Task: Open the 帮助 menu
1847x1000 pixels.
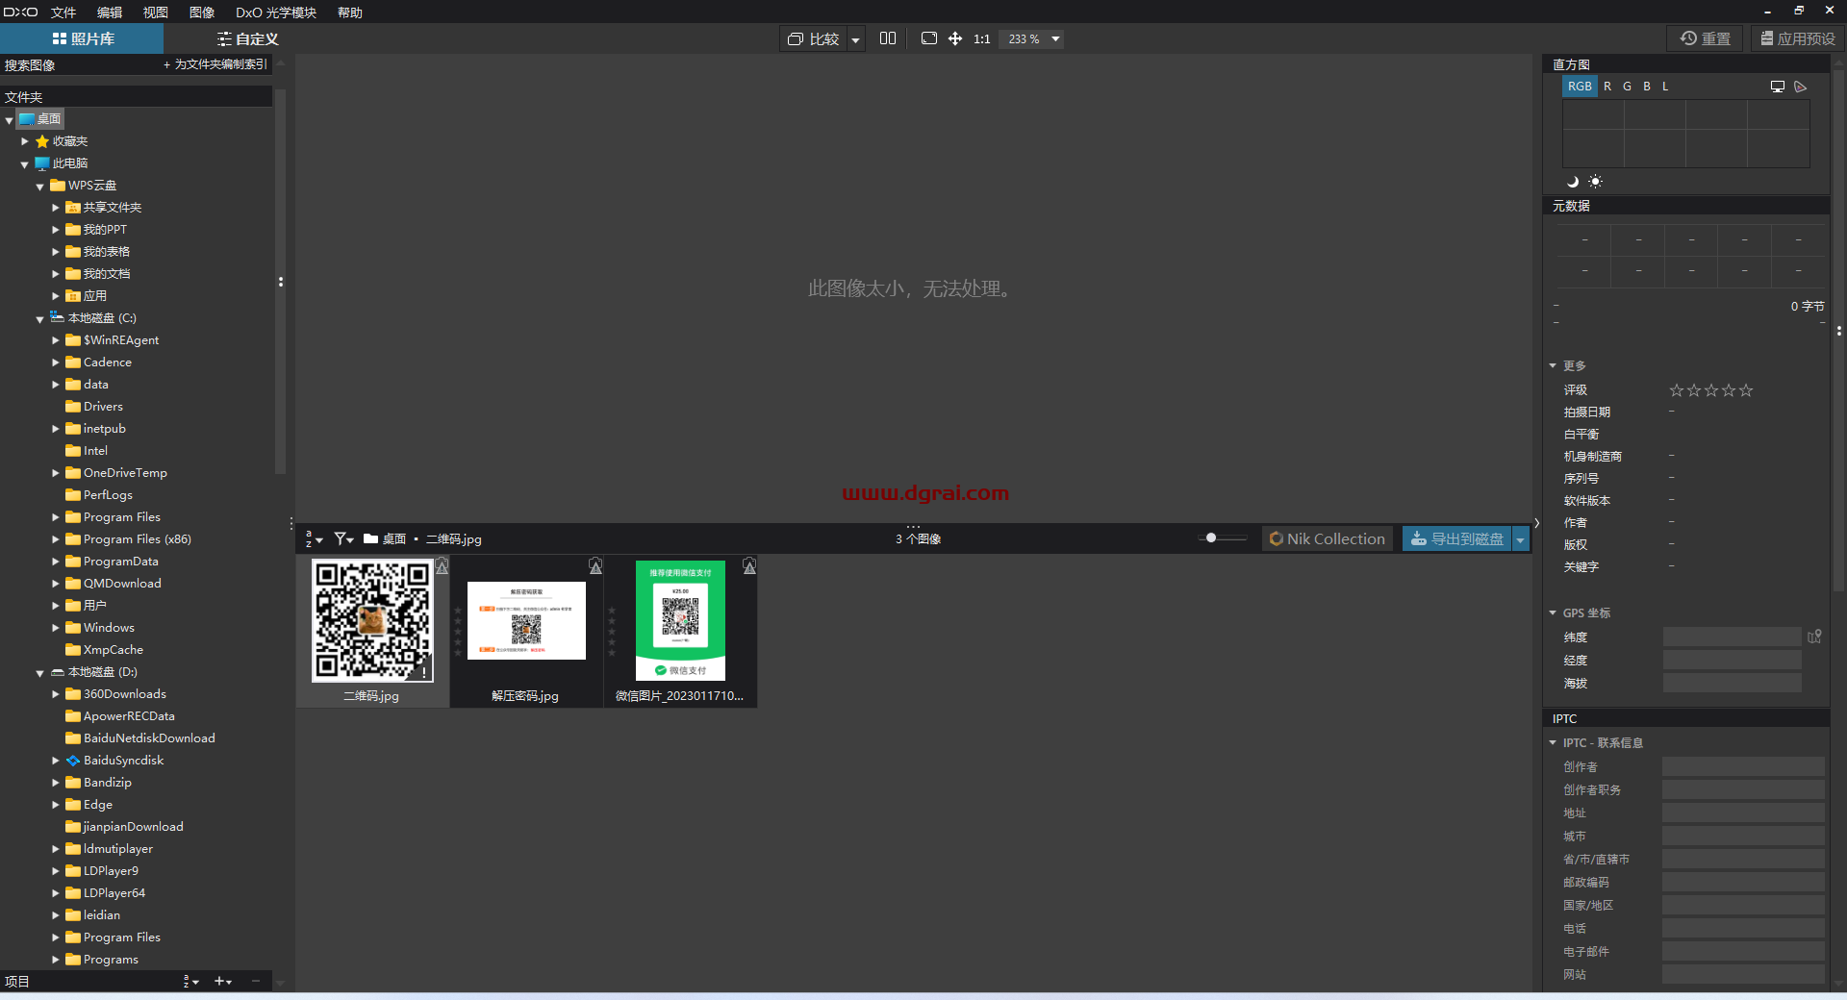Action: coord(350,12)
